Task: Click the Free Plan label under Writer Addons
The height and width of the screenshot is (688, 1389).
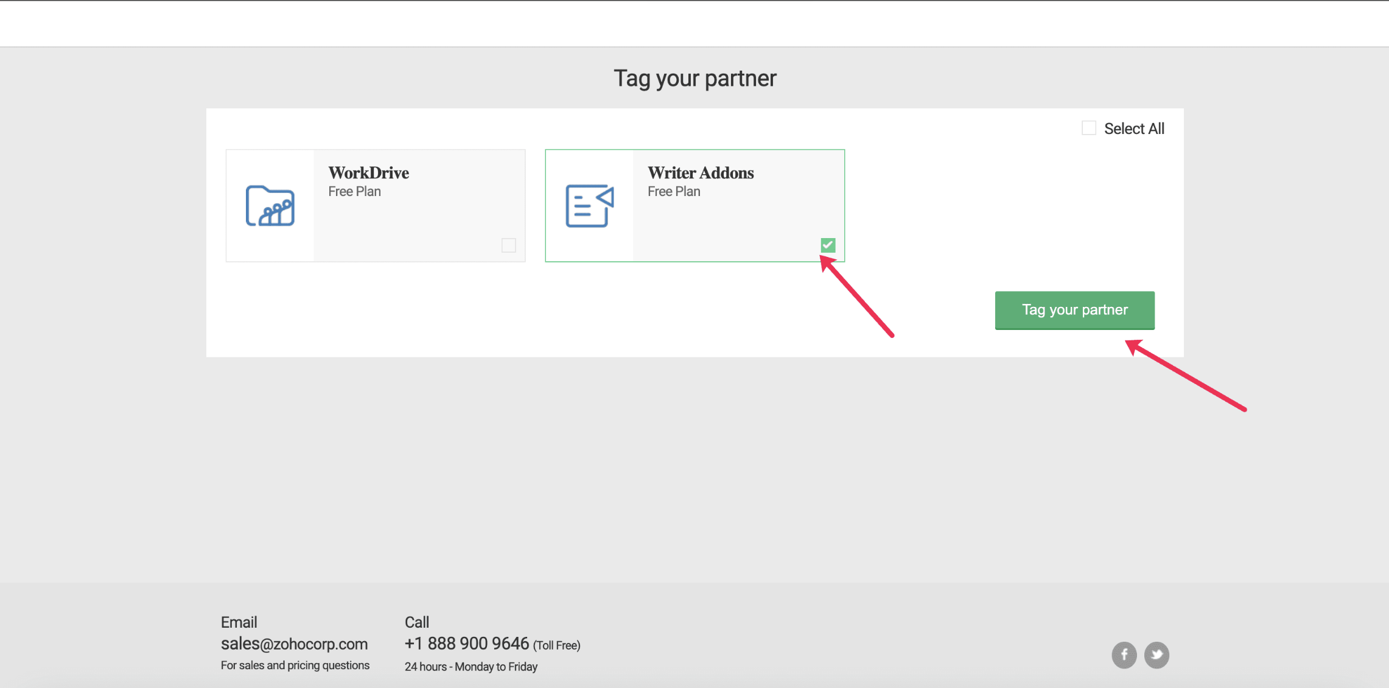Action: coord(674,191)
